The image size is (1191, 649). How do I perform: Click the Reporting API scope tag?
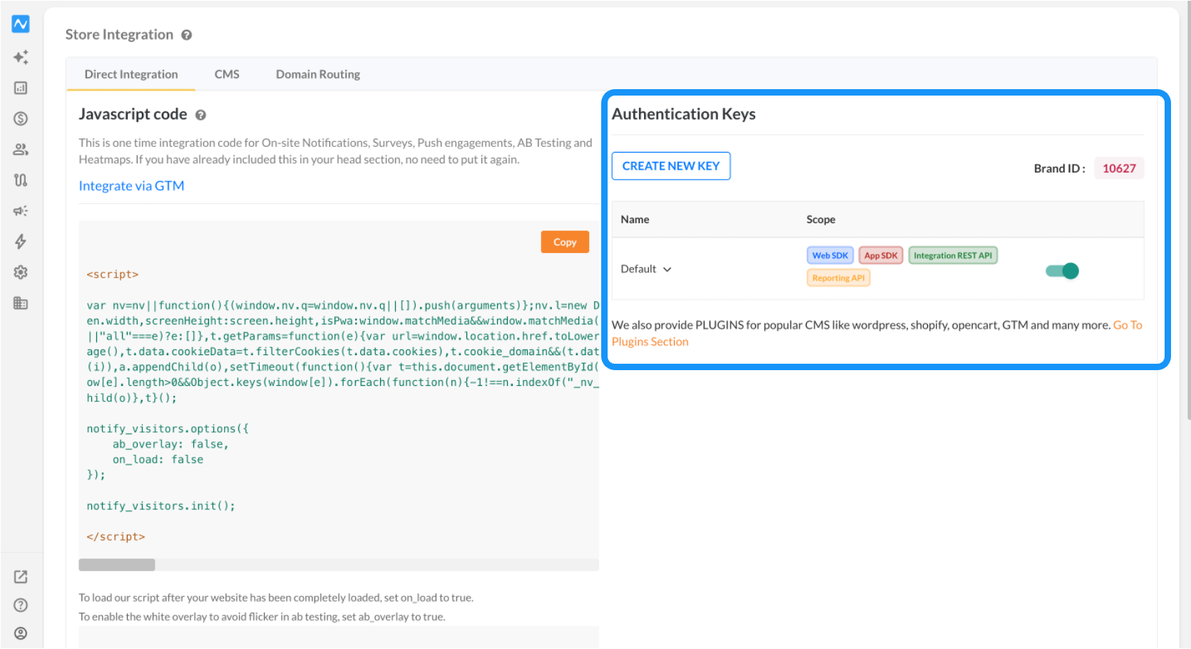tap(839, 278)
